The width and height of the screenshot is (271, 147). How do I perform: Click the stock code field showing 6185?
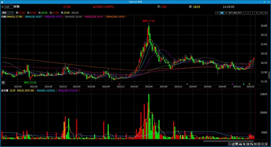tap(9, 7)
